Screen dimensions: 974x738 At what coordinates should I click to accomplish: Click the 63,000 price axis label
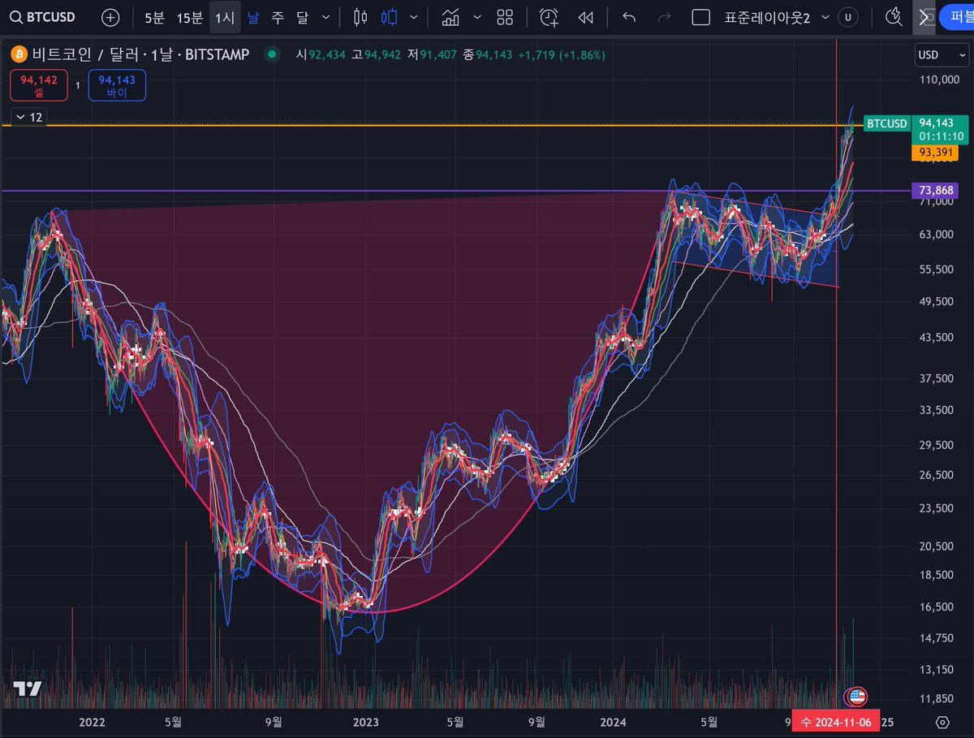(x=937, y=235)
